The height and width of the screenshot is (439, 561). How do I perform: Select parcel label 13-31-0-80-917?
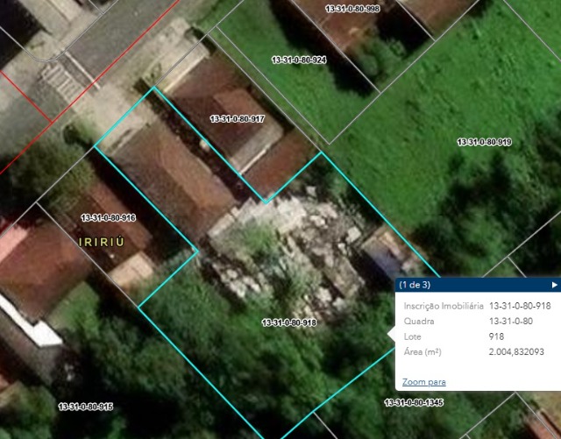pyautogui.click(x=238, y=119)
